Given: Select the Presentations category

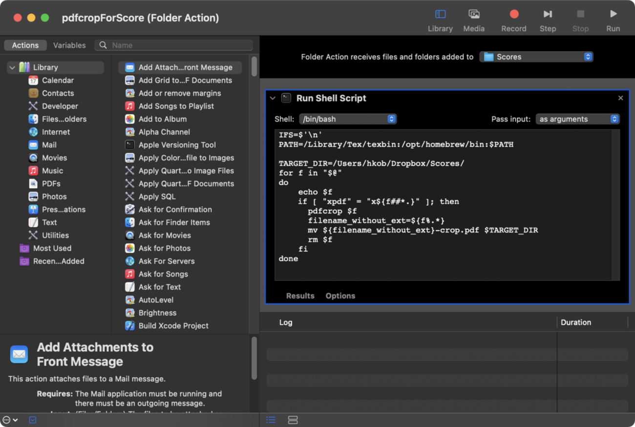Looking at the screenshot, I should (x=63, y=209).
